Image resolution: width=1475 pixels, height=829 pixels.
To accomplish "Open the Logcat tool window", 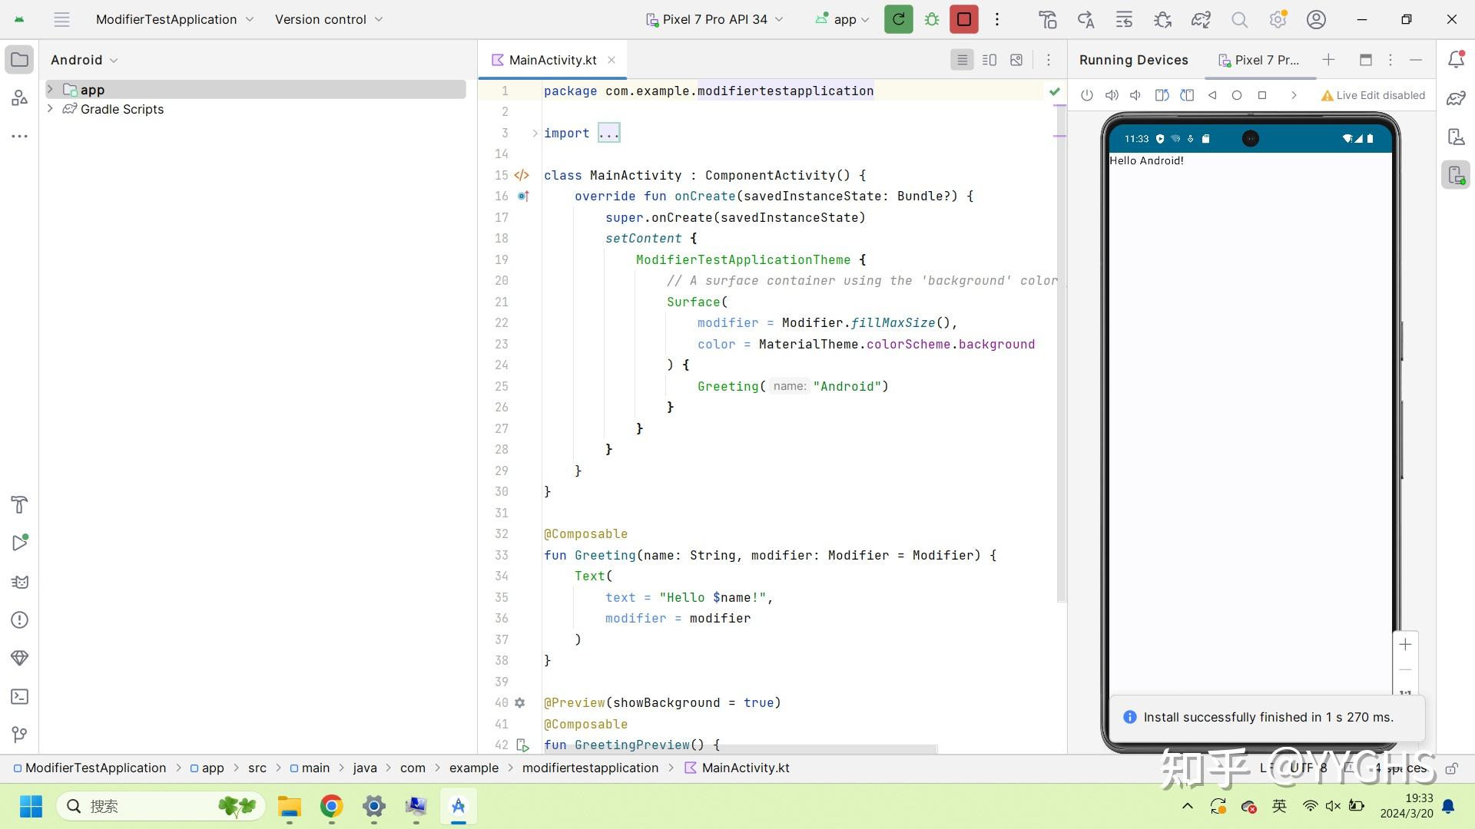I will click(x=19, y=581).
